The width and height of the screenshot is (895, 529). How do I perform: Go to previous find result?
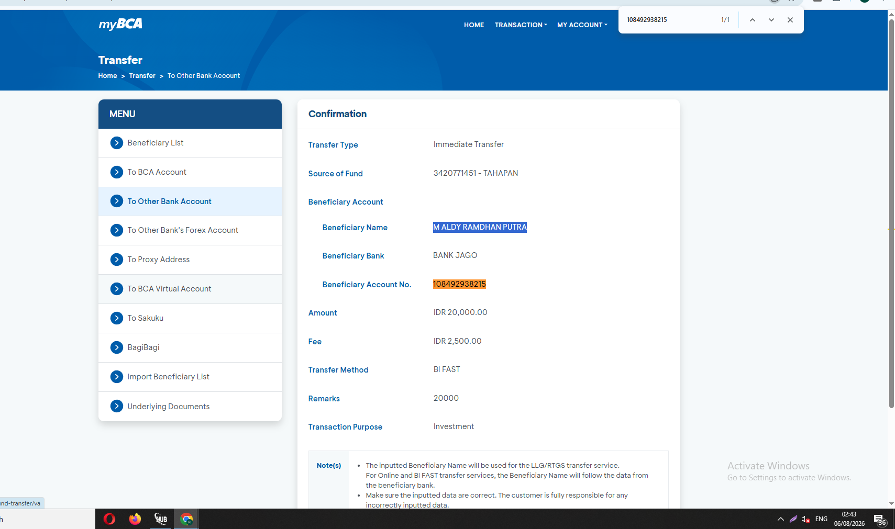coord(753,20)
